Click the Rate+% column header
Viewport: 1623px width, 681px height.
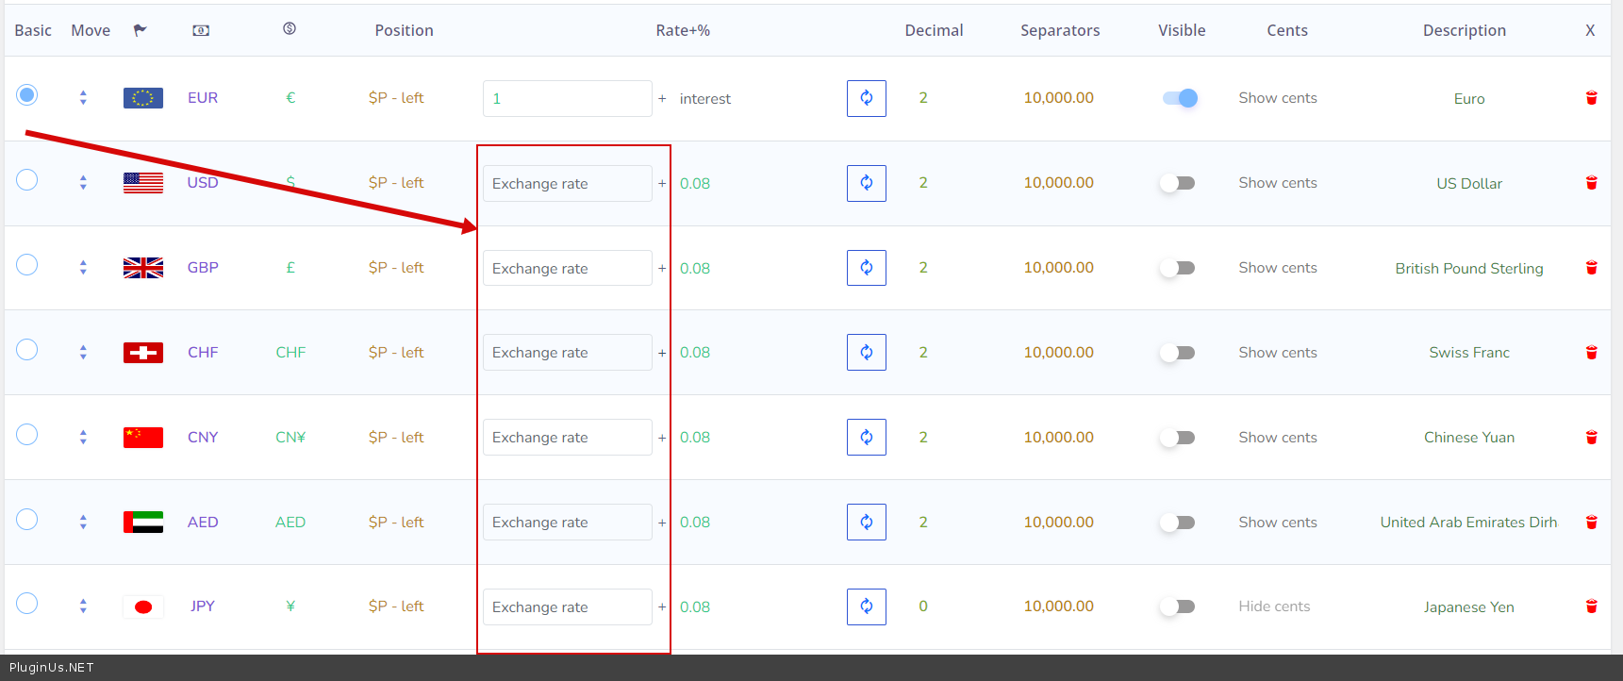[x=683, y=30]
